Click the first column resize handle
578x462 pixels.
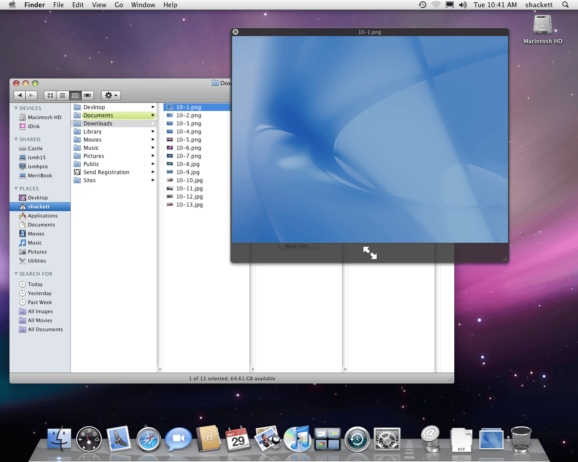[x=160, y=370]
